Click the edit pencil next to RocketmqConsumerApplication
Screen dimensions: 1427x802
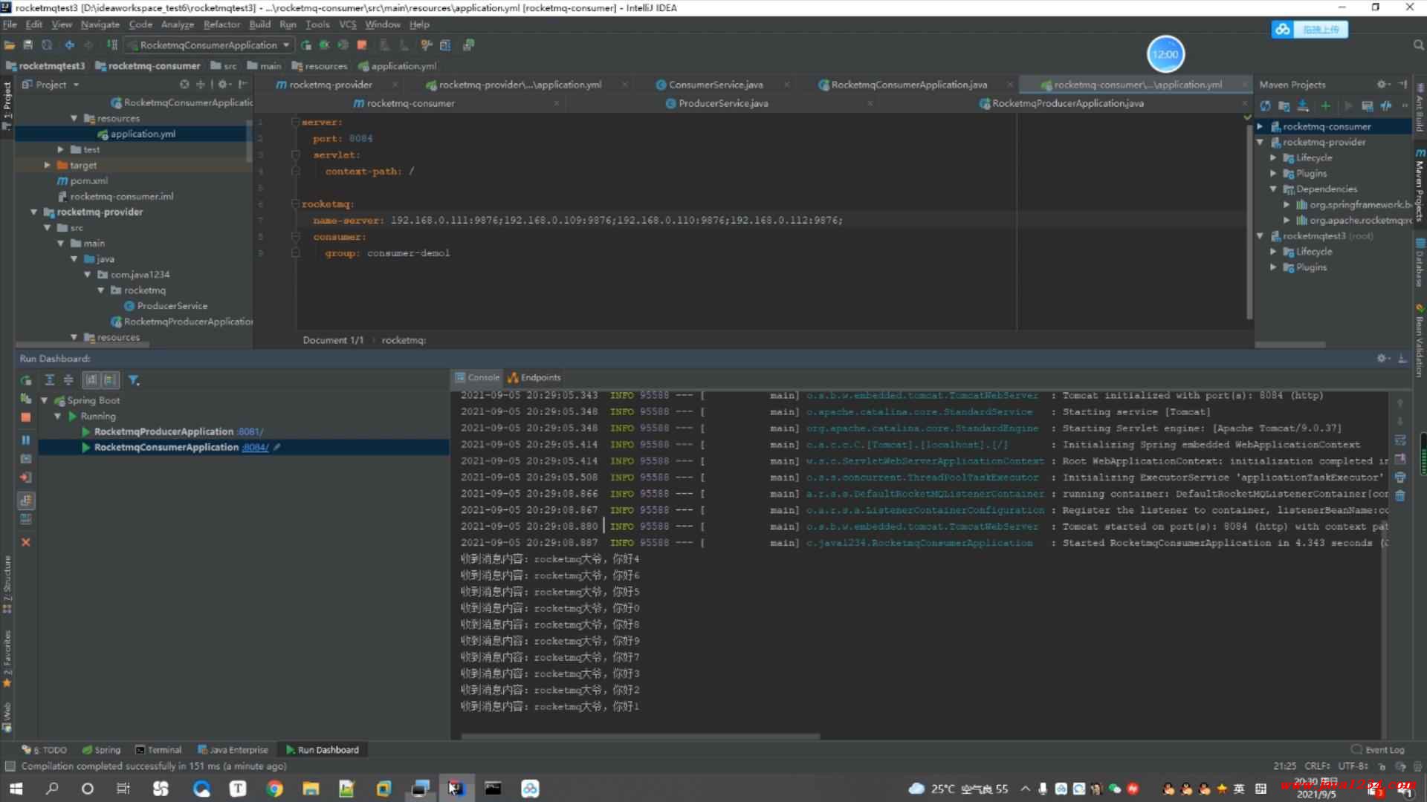click(276, 448)
